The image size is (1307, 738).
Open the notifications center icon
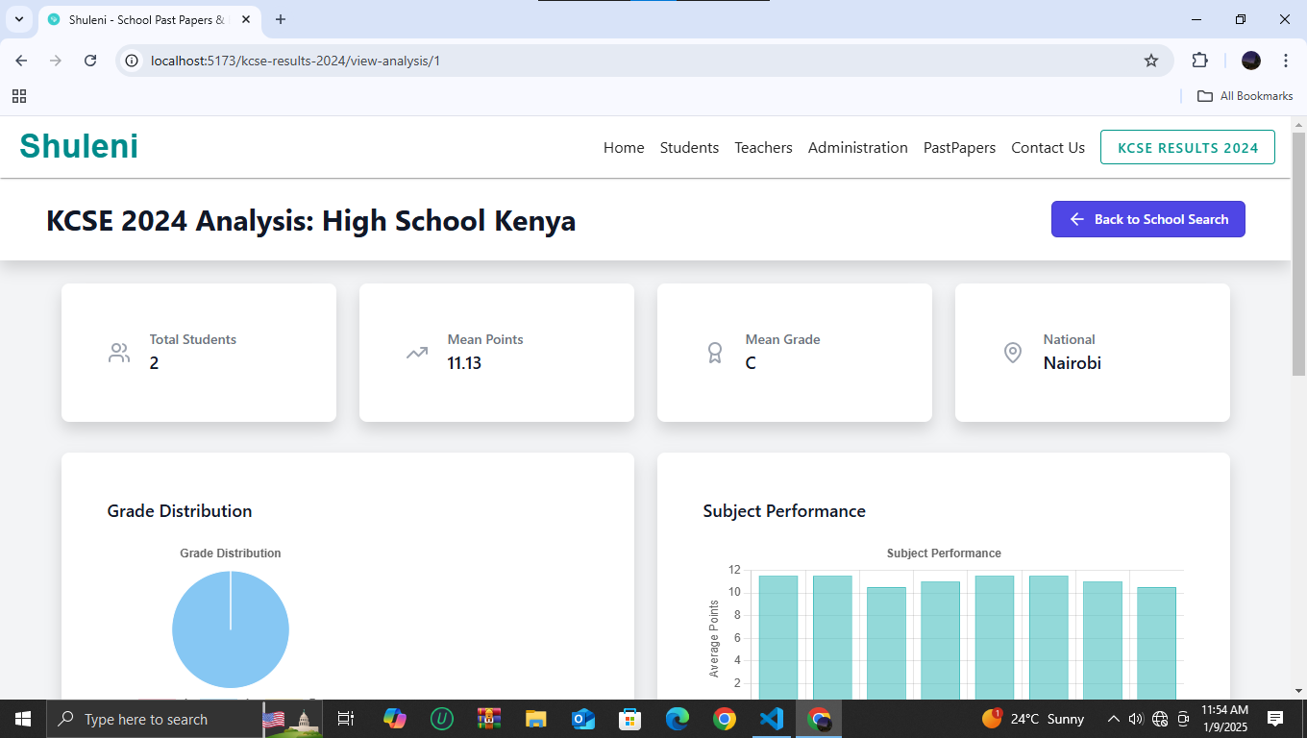click(1275, 719)
